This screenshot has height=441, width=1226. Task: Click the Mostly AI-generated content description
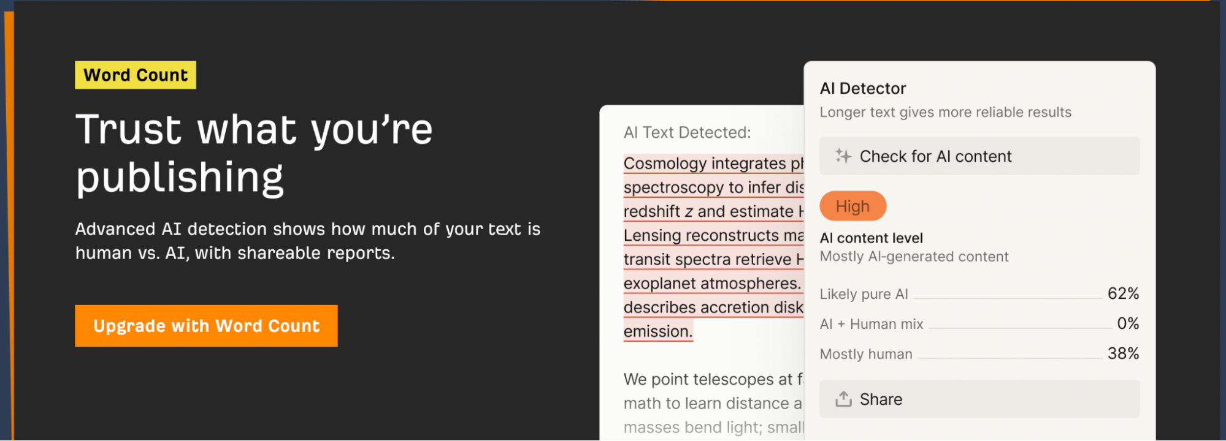[x=914, y=257]
